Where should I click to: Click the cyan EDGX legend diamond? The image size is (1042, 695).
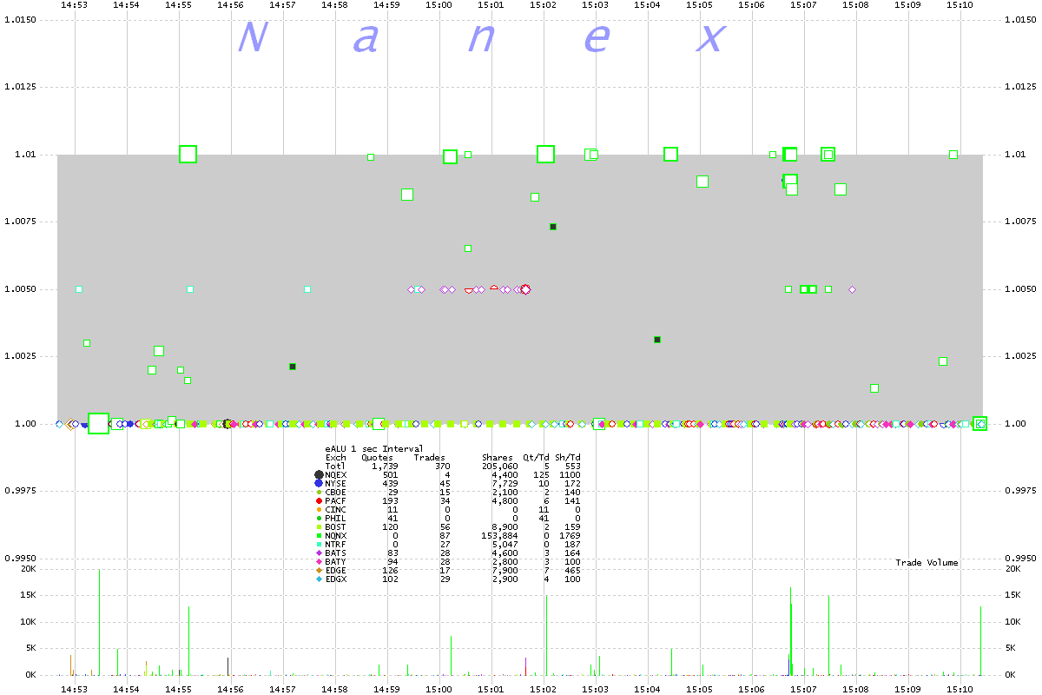tap(319, 579)
